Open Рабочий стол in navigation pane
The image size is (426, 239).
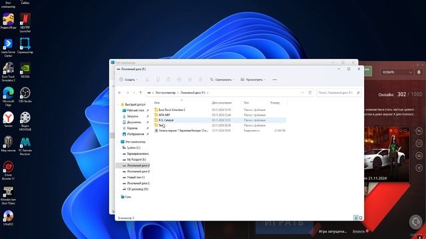click(x=135, y=110)
